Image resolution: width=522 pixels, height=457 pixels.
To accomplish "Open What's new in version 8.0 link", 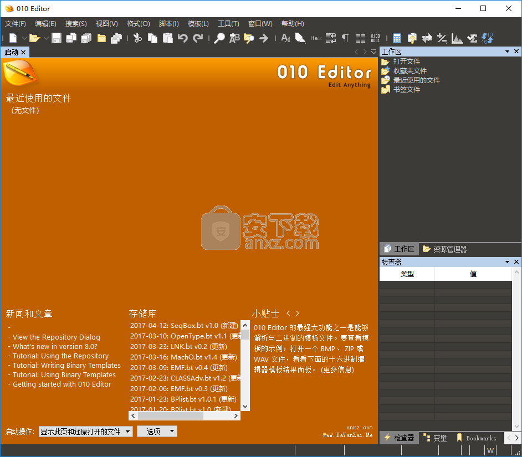I will (x=55, y=346).
